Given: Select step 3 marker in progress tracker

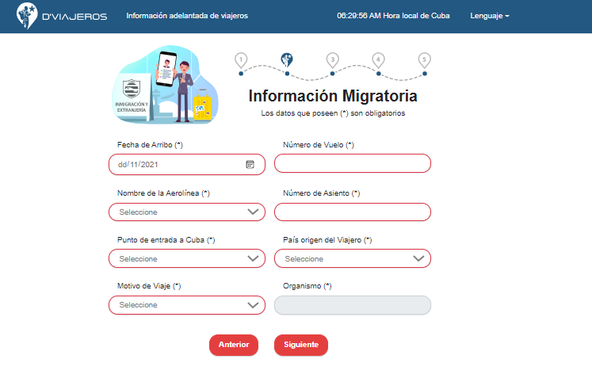Looking at the screenshot, I should pyautogui.click(x=333, y=60).
